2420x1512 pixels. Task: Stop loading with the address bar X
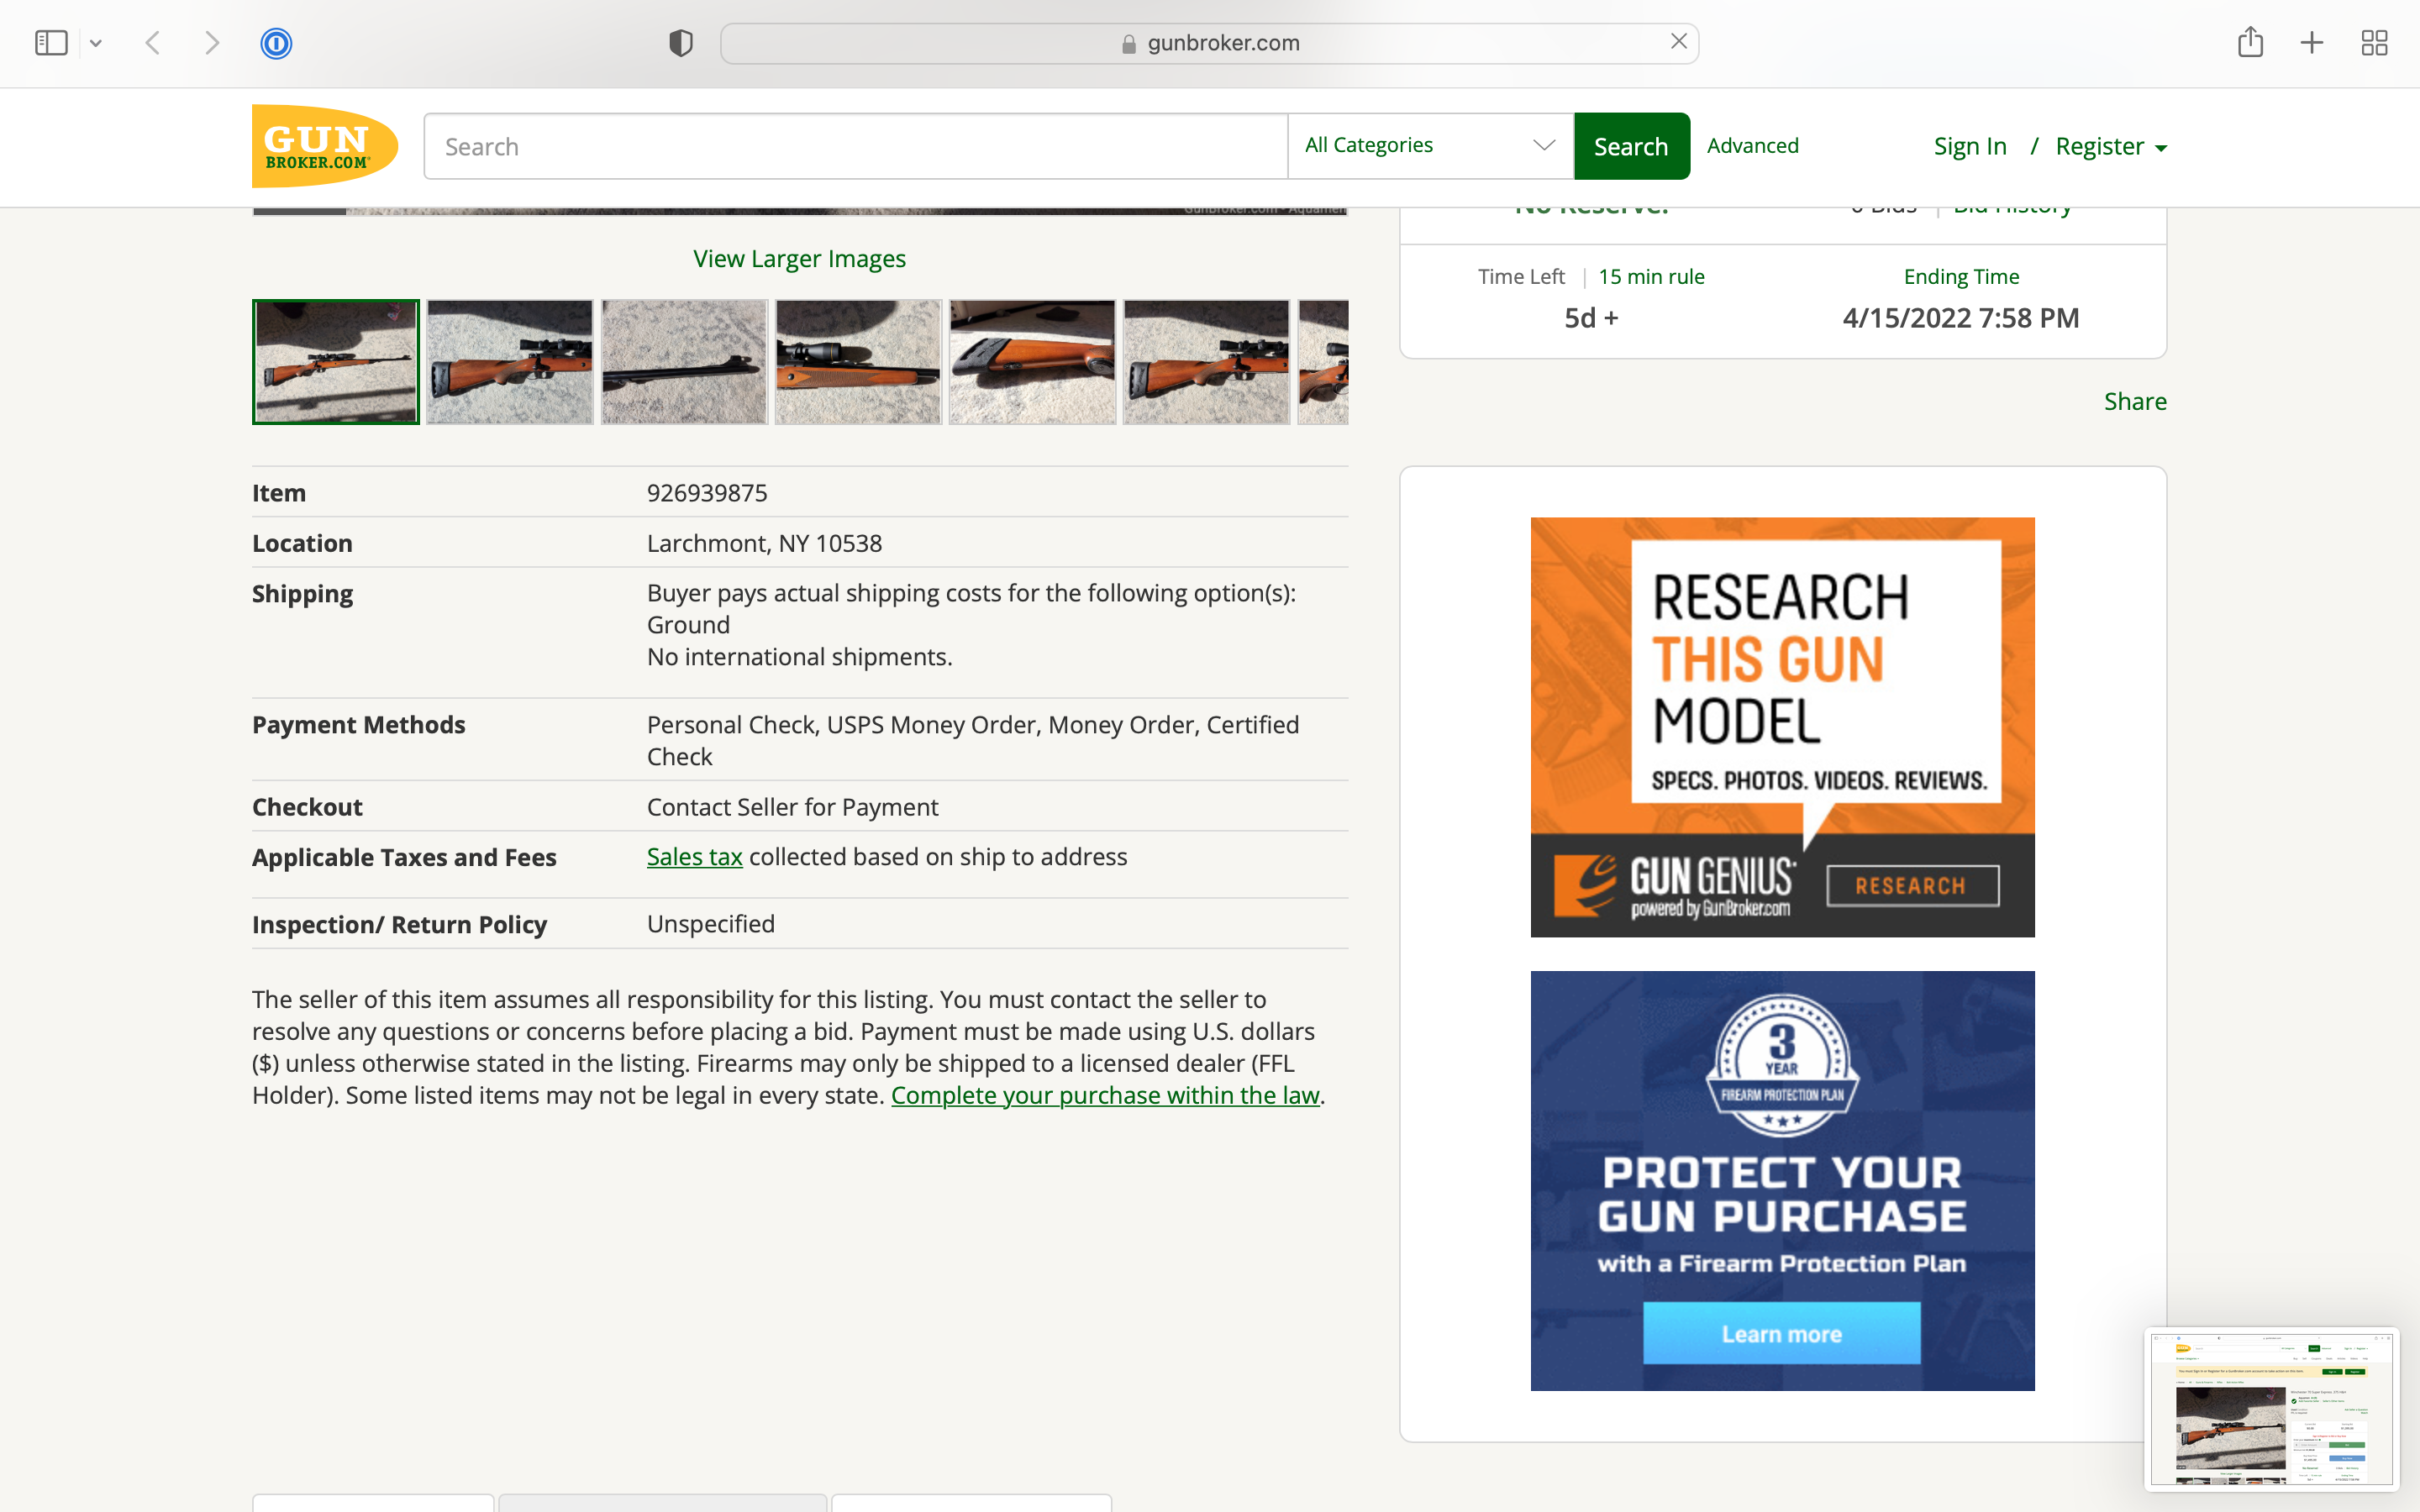tap(1679, 42)
